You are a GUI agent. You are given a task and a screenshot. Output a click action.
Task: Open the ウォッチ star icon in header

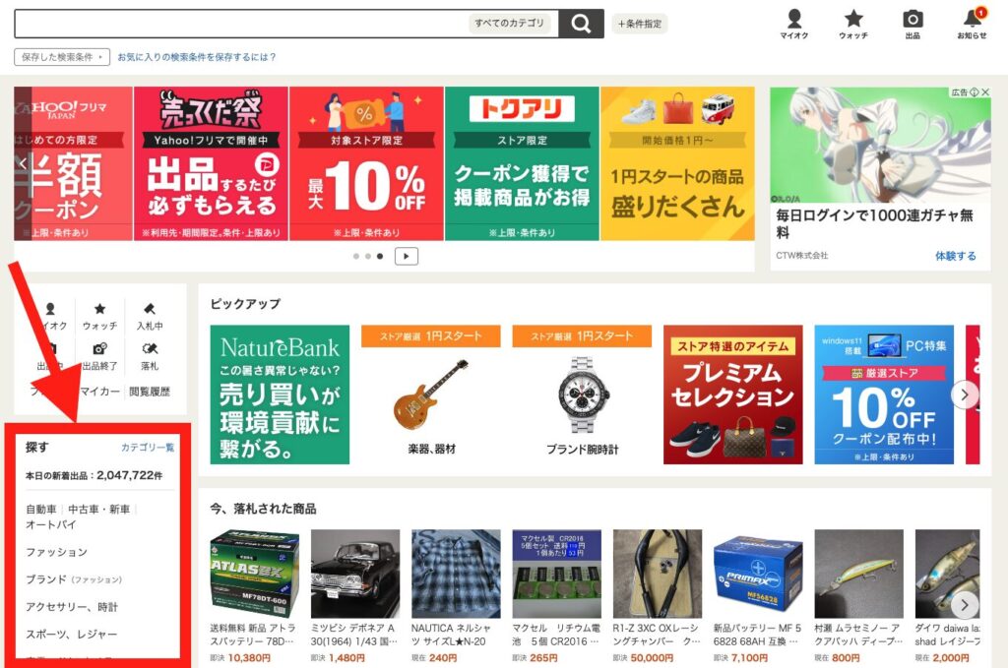click(x=853, y=25)
